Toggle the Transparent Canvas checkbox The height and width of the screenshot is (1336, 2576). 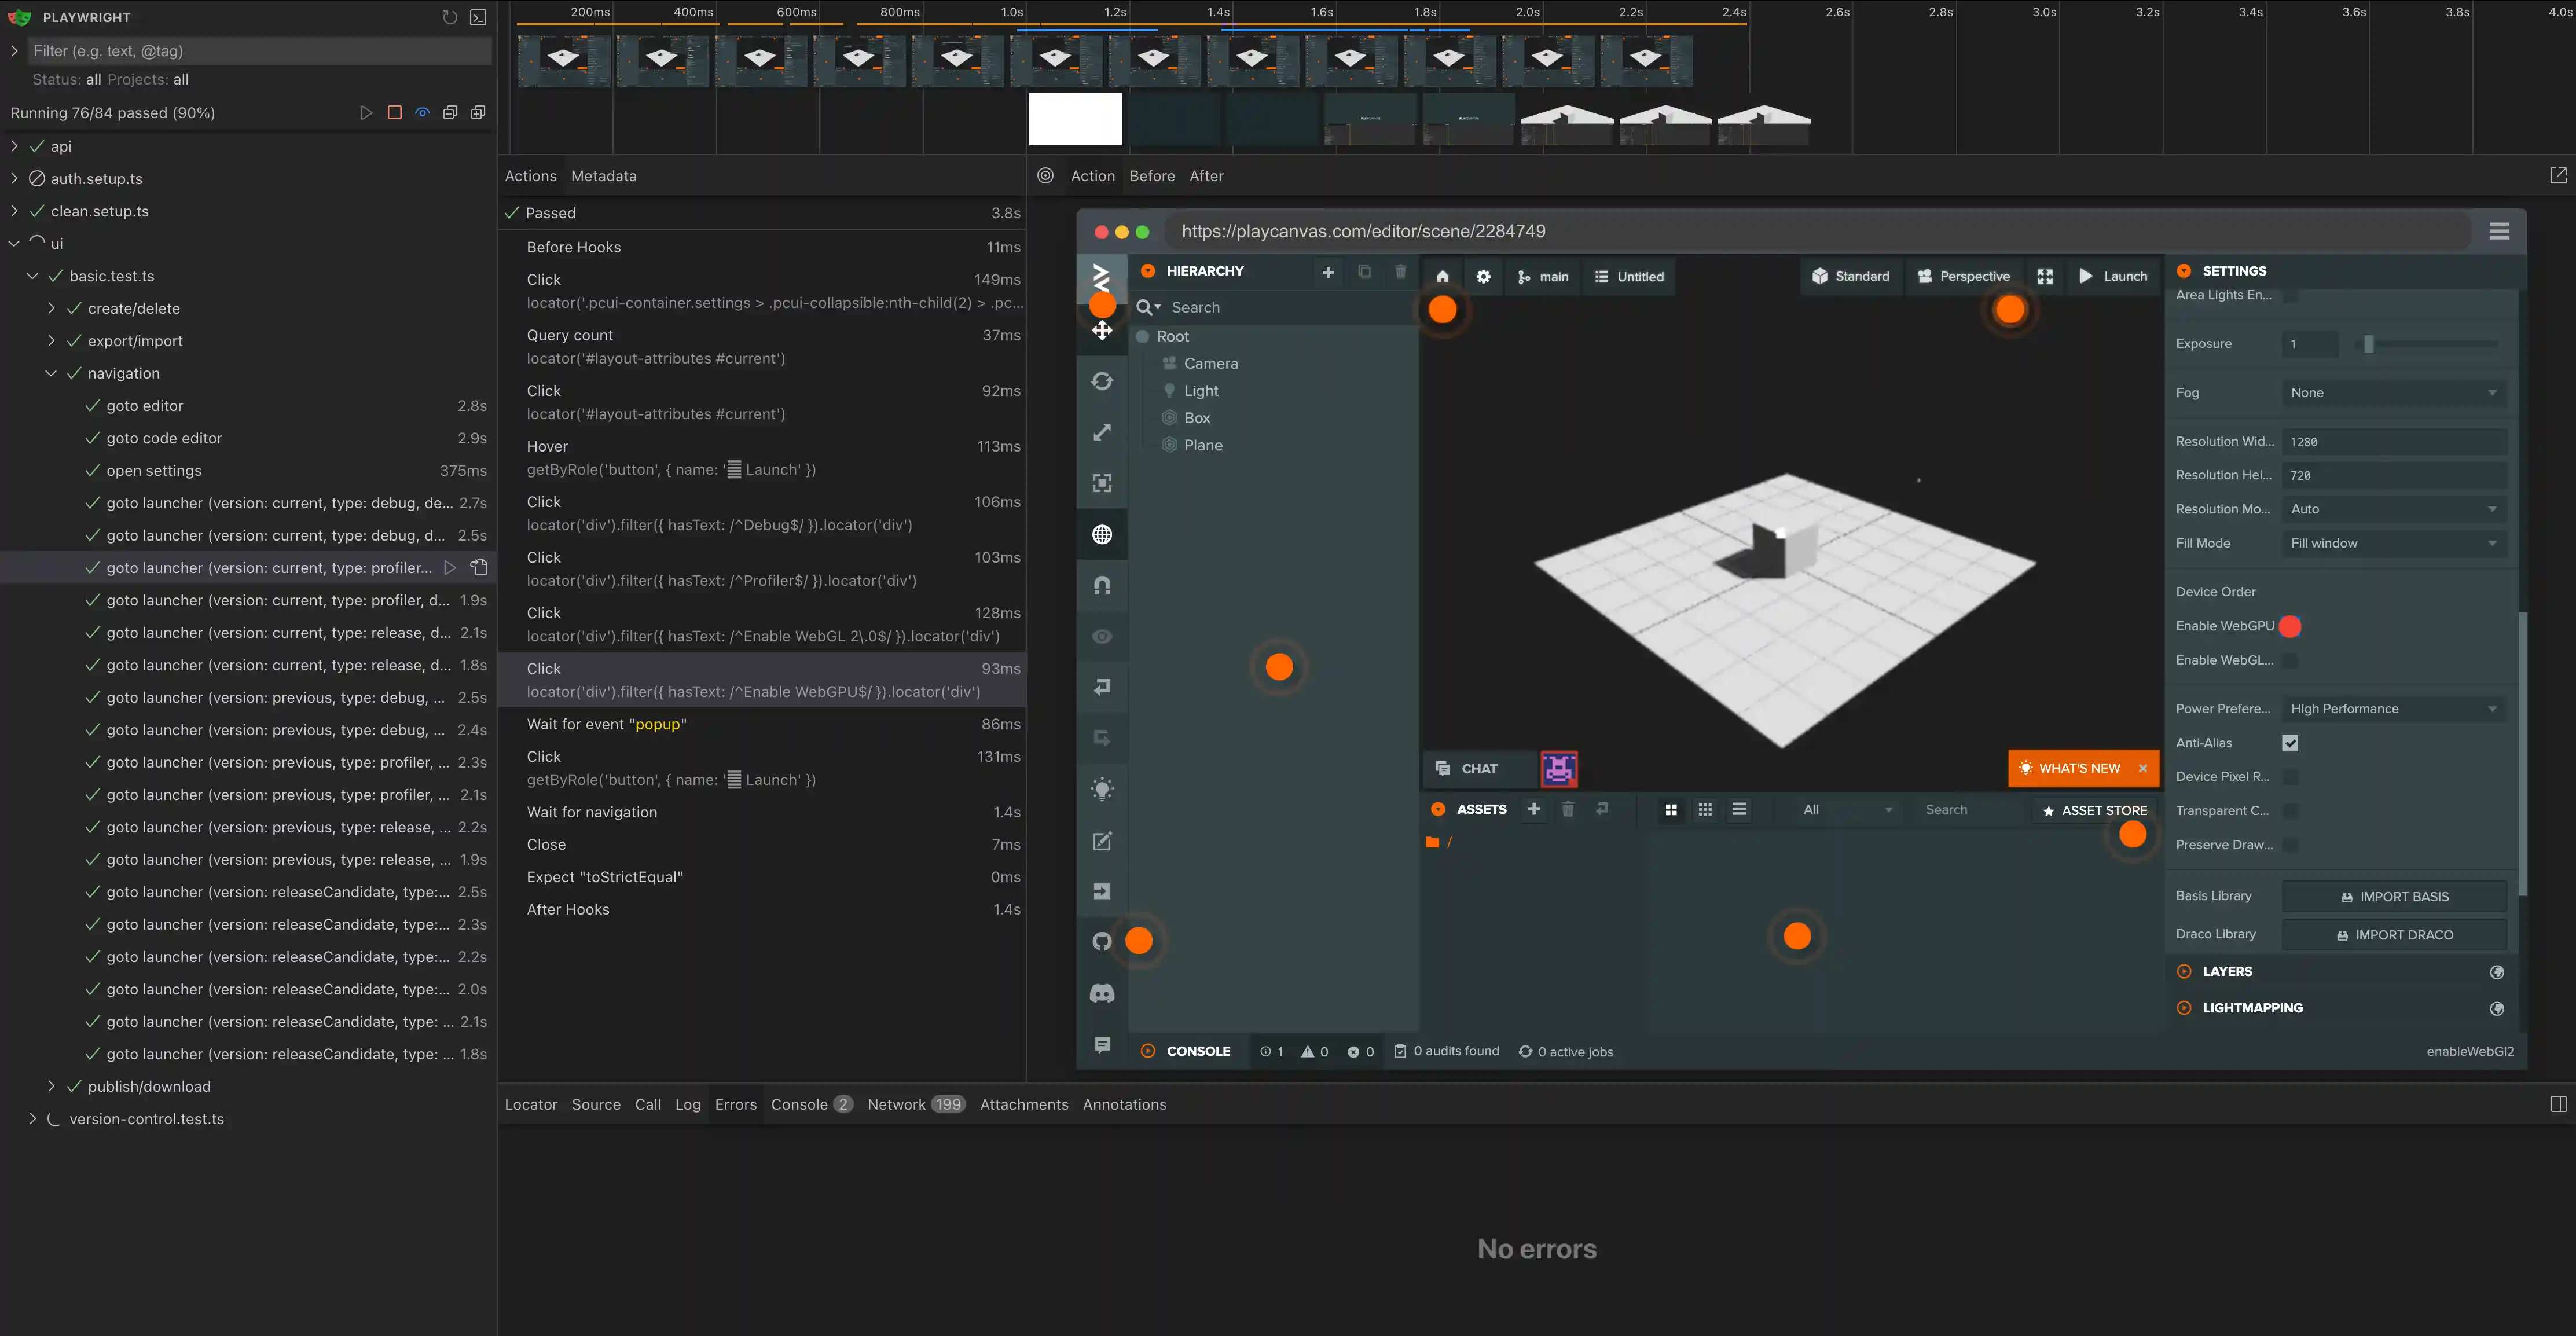coord(2290,811)
